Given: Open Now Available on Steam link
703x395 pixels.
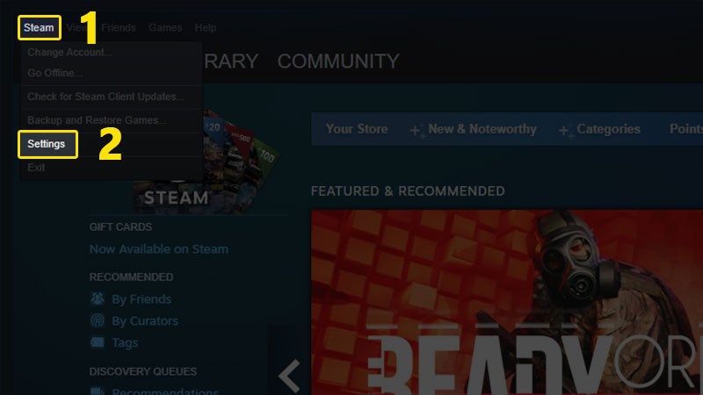Looking at the screenshot, I should click(x=159, y=249).
